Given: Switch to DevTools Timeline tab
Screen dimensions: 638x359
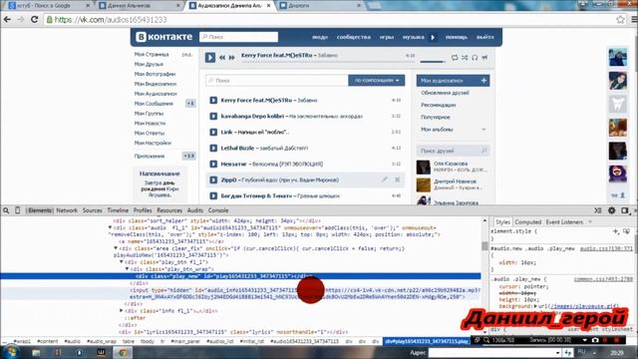Looking at the screenshot, I should coord(118,210).
